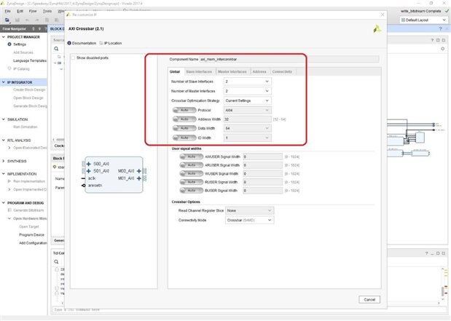Screen dimensions: 451x321
Task: Toggle the Auto switch for ID Width
Action: (x=184, y=138)
